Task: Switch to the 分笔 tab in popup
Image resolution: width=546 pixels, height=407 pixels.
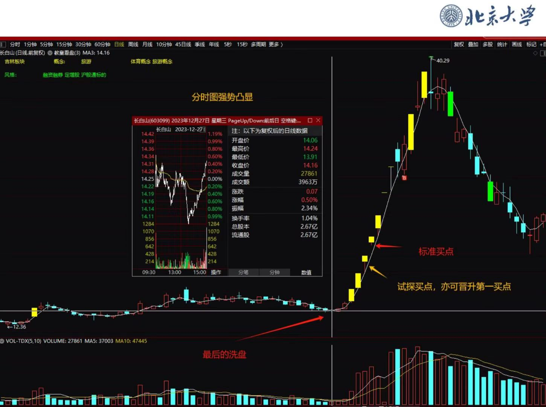Action: [243, 272]
